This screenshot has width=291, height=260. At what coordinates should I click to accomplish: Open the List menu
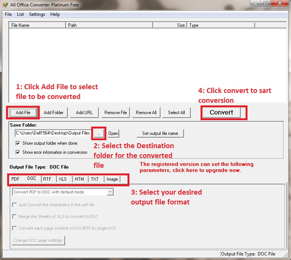pyautogui.click(x=20, y=14)
